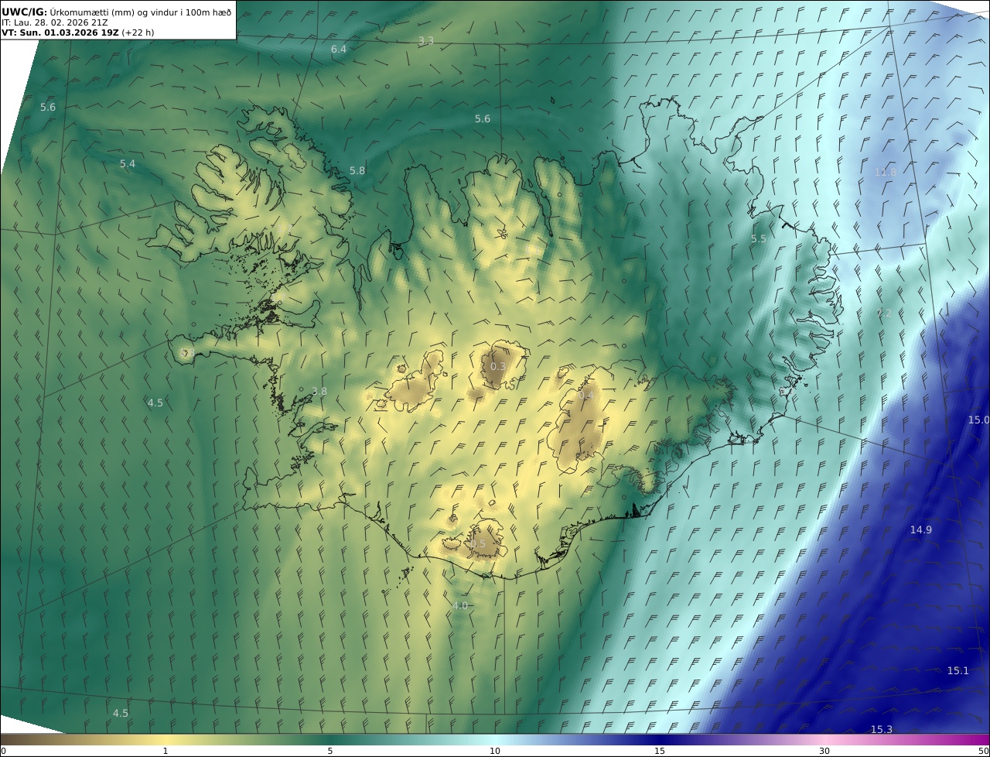Click the 11.8 value label
The width and height of the screenshot is (990, 757).
[885, 172]
